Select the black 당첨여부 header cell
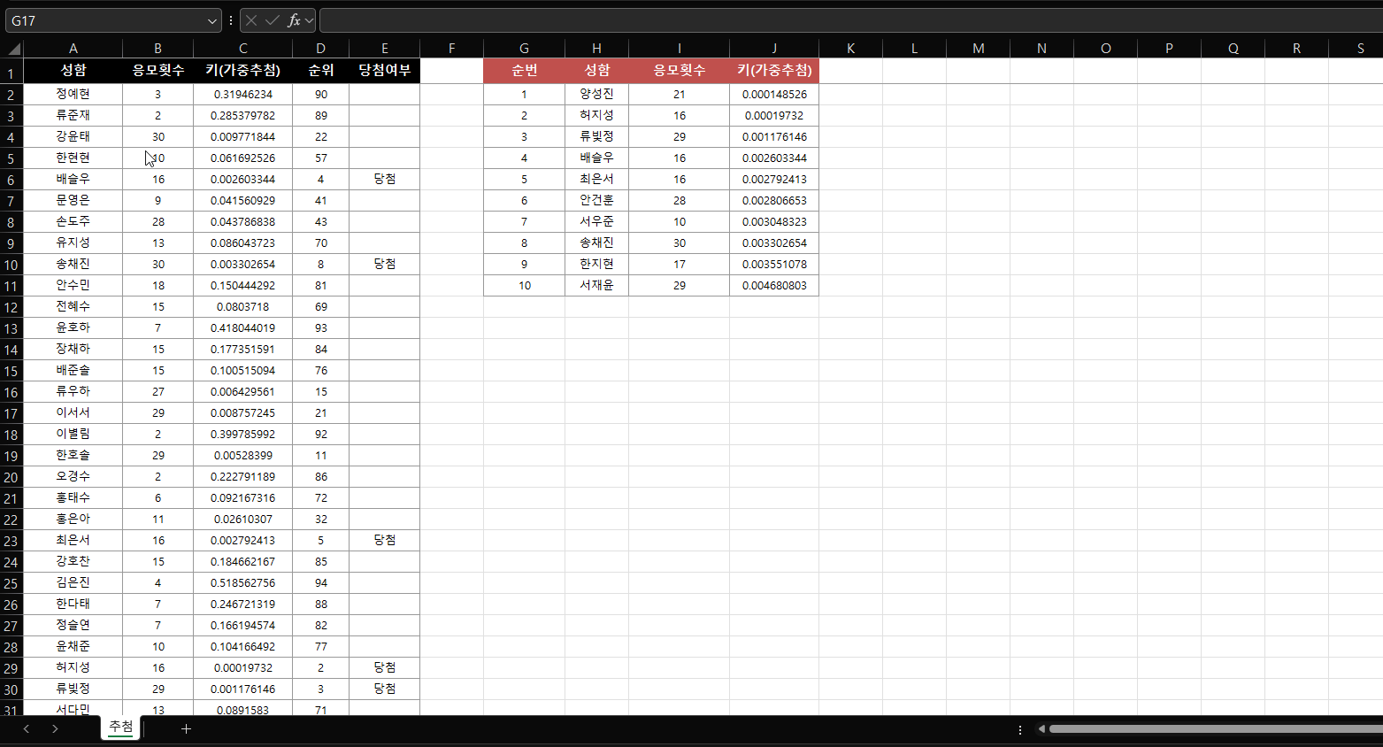Image resolution: width=1383 pixels, height=747 pixels. [x=384, y=70]
